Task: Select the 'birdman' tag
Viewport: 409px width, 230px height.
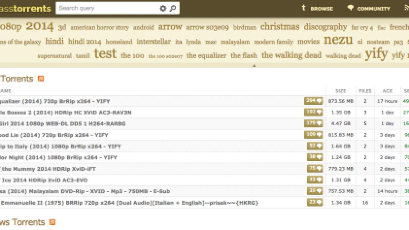Action: (244, 28)
